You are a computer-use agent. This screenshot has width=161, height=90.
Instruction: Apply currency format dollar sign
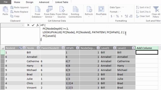pos(111,16)
